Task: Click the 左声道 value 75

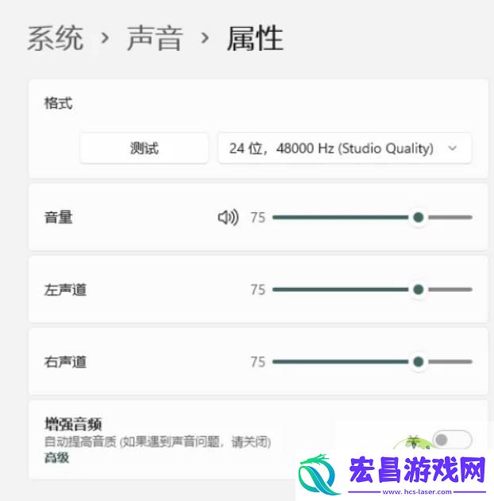Action: [258, 289]
